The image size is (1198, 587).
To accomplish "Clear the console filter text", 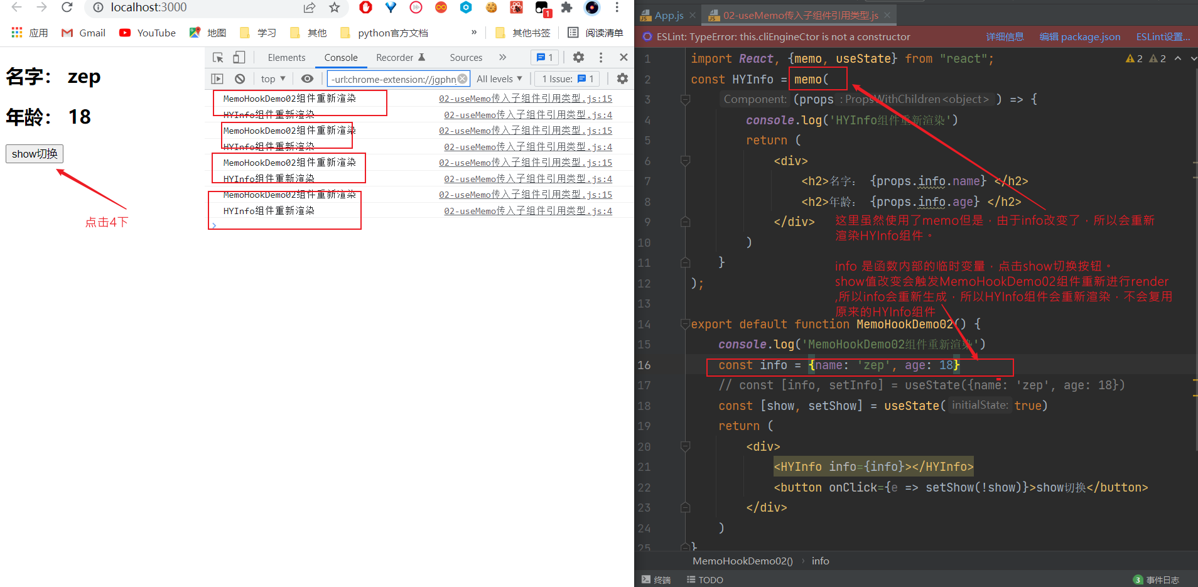I will pyautogui.click(x=463, y=78).
